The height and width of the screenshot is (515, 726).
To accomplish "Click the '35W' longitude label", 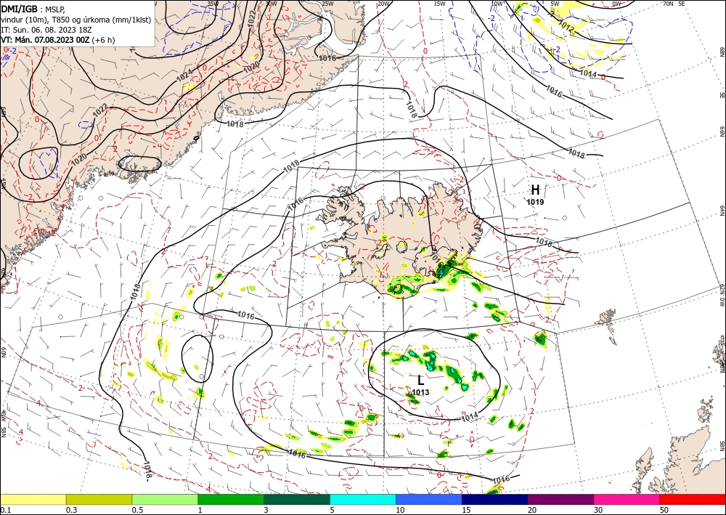I will tap(213, 4).
